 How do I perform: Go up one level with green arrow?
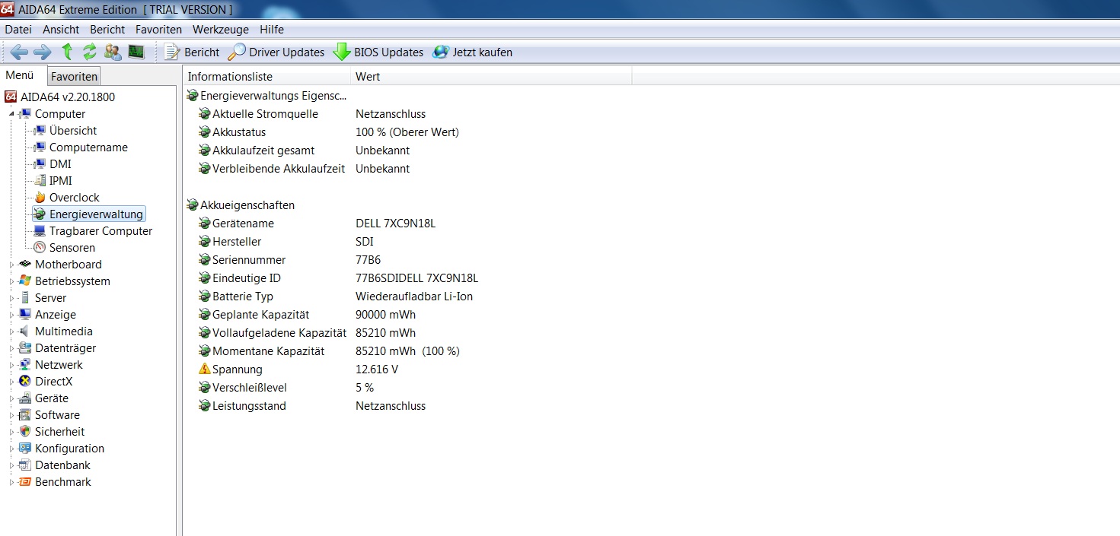[x=67, y=52]
